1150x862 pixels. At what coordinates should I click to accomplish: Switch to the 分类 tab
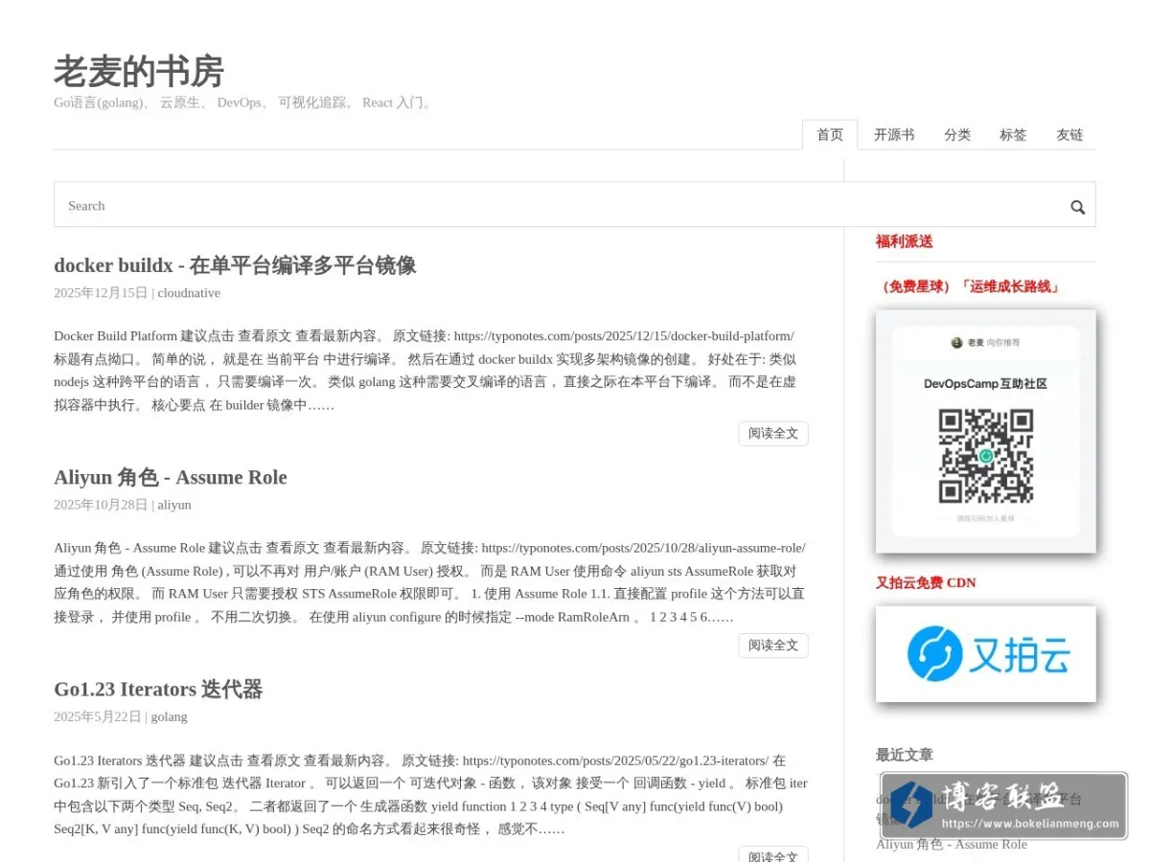(x=957, y=135)
